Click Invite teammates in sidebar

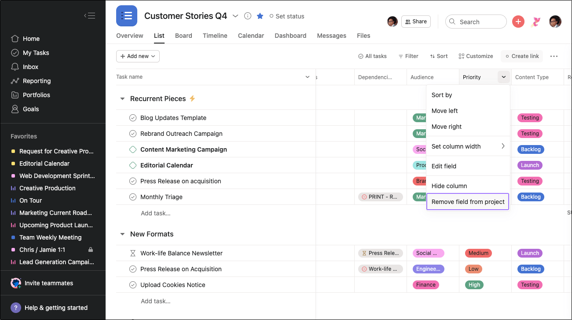tap(42, 283)
